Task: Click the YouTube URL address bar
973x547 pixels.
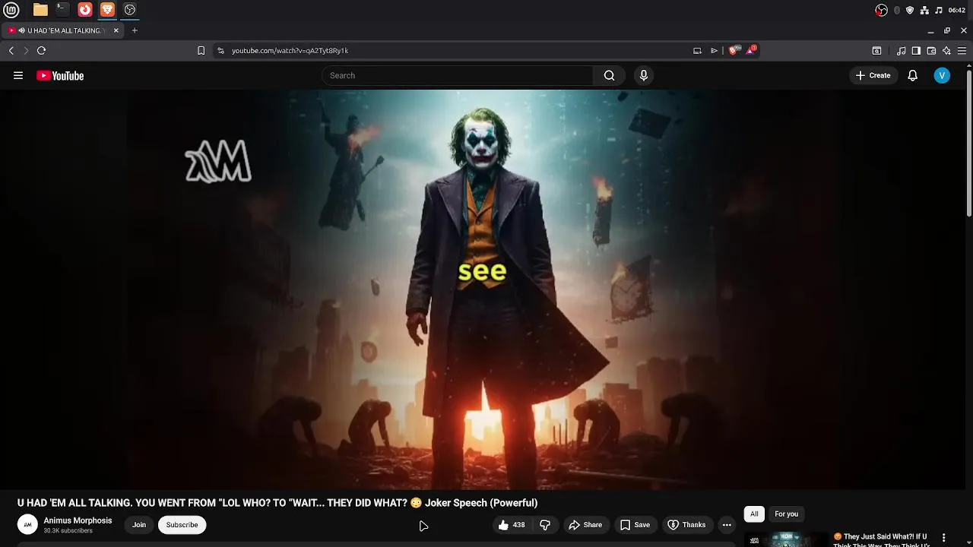Action: pyautogui.click(x=456, y=50)
